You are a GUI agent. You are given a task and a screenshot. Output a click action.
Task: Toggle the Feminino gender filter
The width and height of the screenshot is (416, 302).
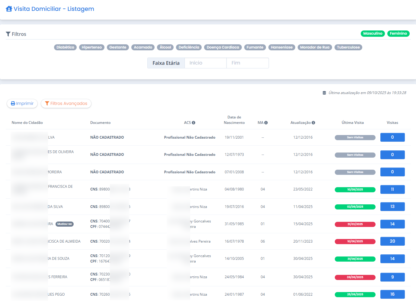point(398,33)
